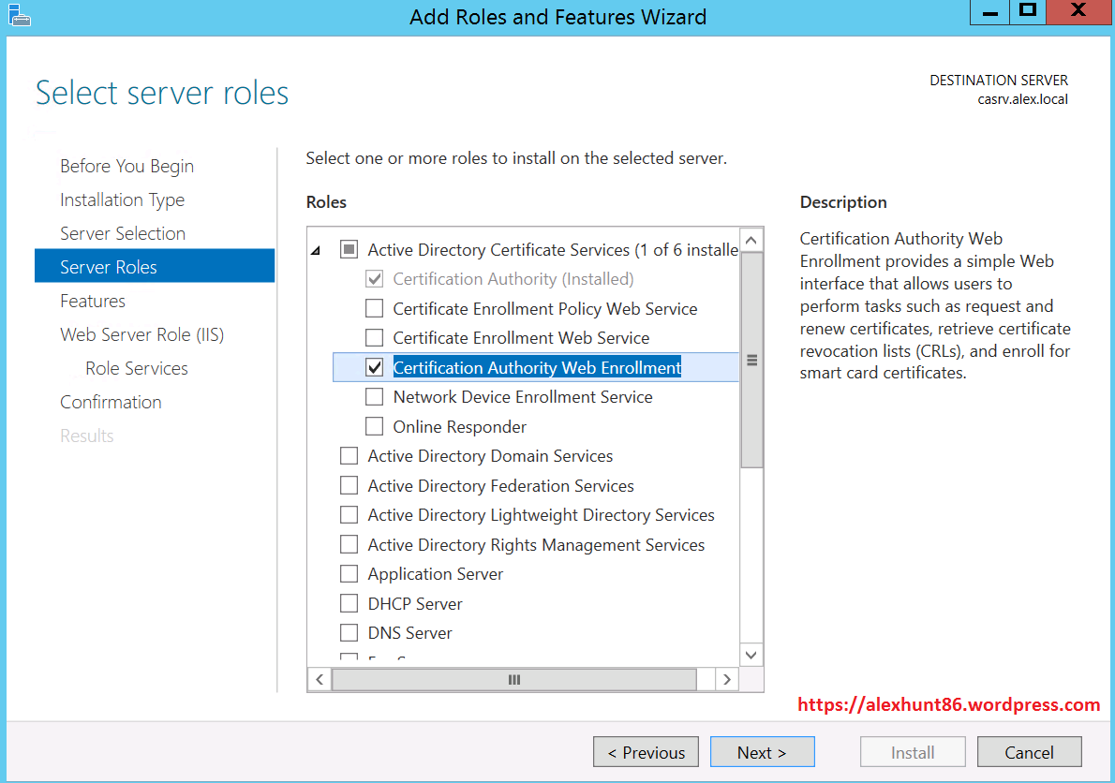Click the vertical scrollbar thumb in roles
The height and width of the screenshot is (783, 1115).
751,360
